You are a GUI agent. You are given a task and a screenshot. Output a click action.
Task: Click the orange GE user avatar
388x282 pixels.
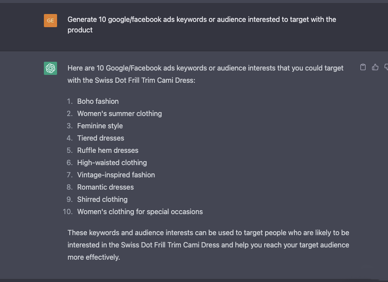point(50,21)
